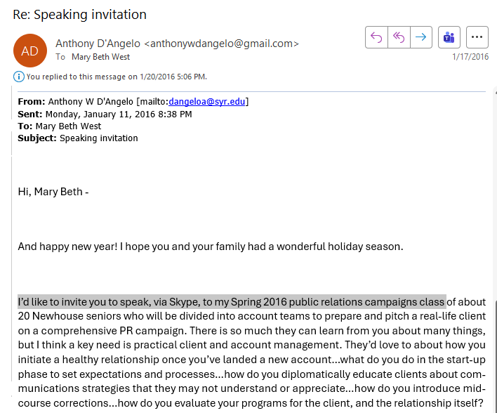
Task: Click the blue info icon beside reply notice
Action: (x=19, y=77)
